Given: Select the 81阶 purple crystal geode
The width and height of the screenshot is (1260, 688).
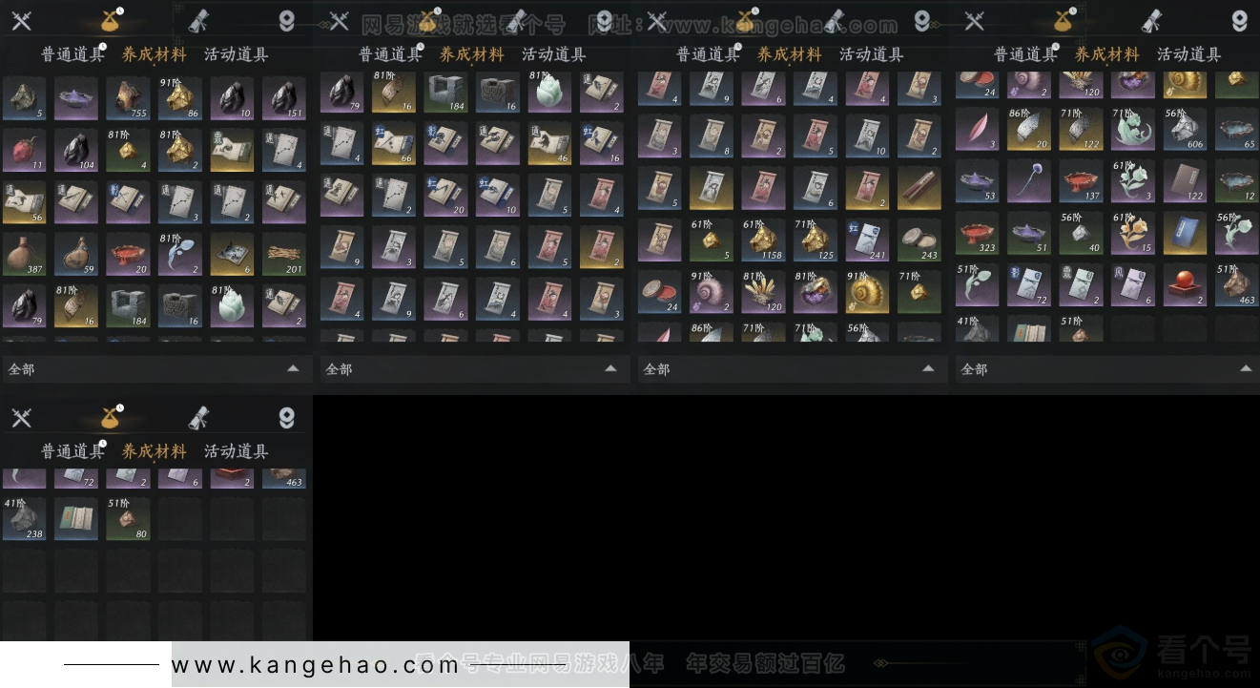Looking at the screenshot, I should pos(815,291).
